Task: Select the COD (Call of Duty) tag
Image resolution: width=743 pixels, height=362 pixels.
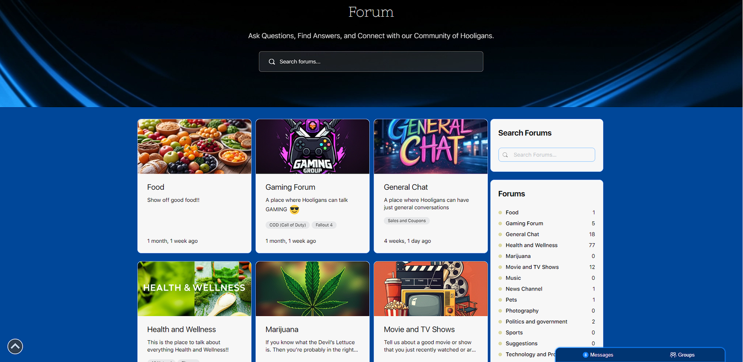Action: click(x=287, y=225)
